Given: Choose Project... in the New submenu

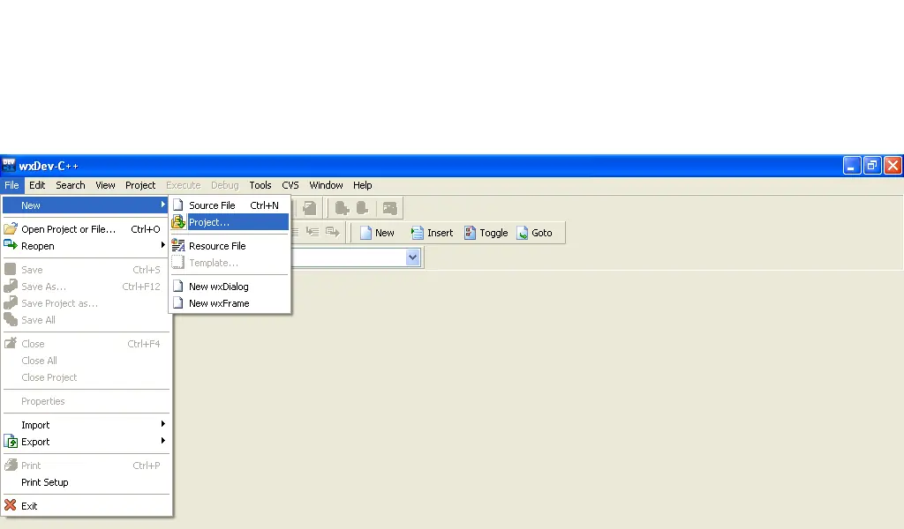Looking at the screenshot, I should coord(230,222).
